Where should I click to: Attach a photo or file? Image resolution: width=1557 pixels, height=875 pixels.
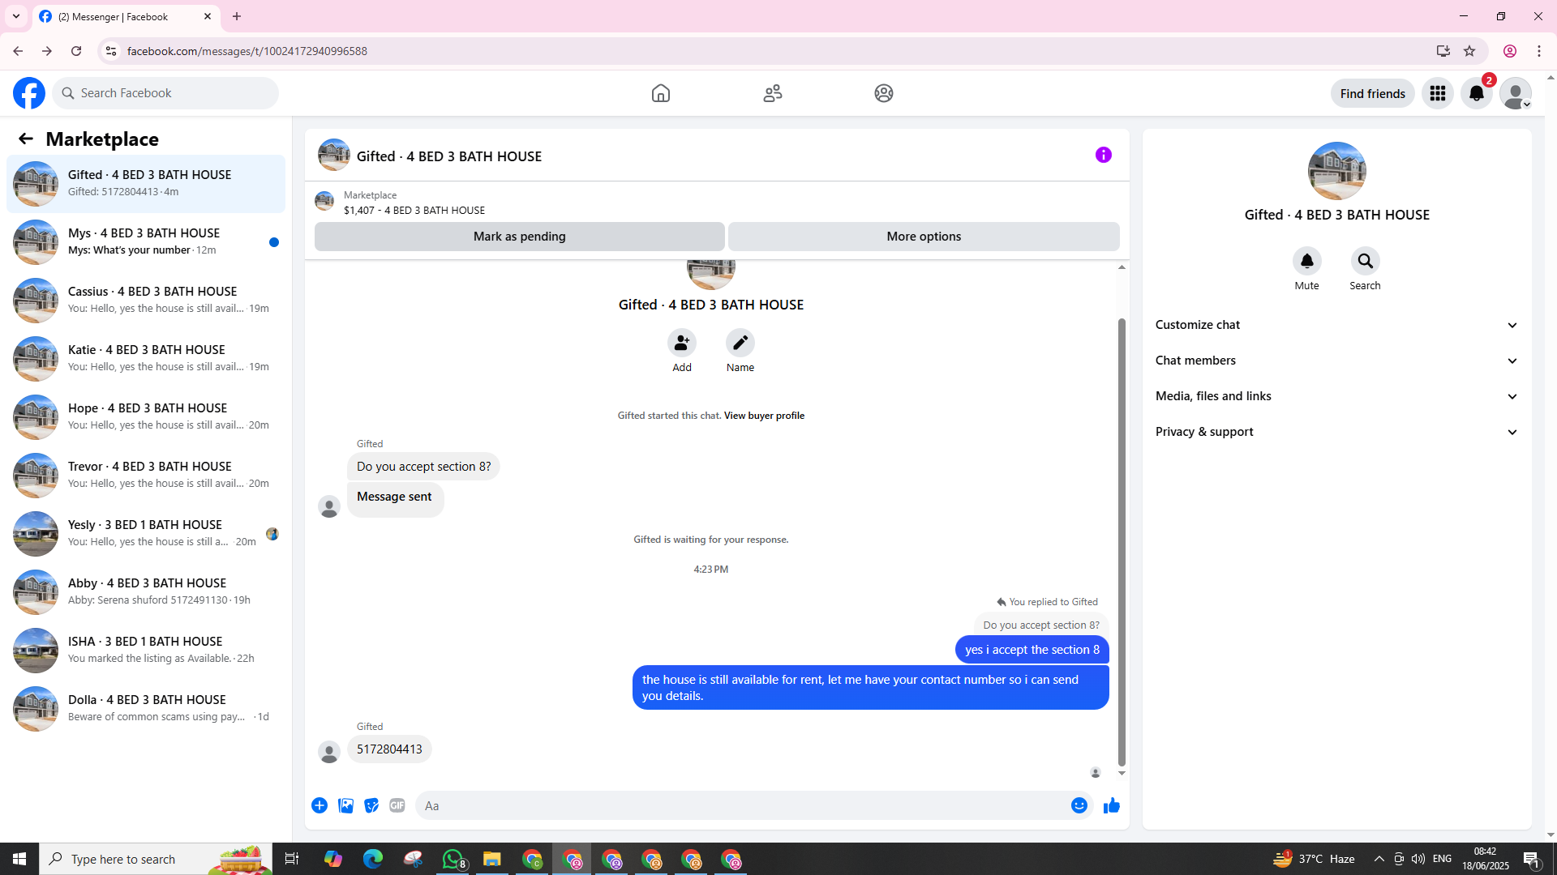[345, 805]
